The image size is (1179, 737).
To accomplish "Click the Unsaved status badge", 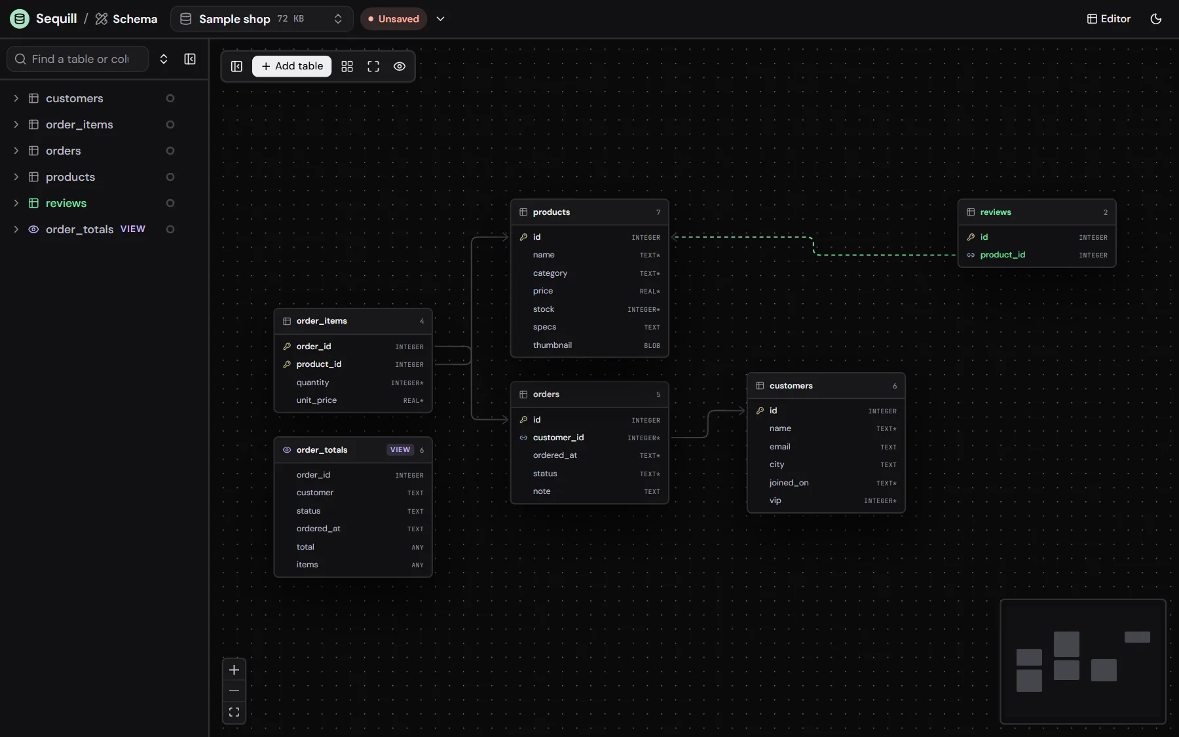I will tap(394, 19).
